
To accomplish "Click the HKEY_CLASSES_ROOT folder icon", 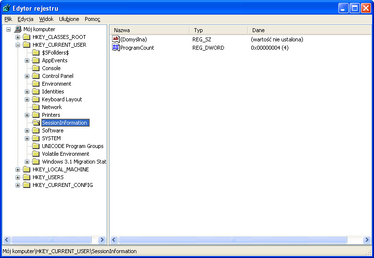I will 26,37.
